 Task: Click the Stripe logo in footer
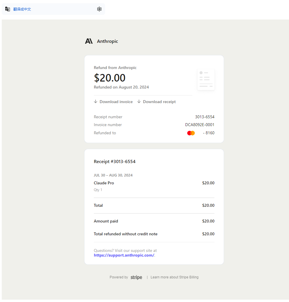136,277
